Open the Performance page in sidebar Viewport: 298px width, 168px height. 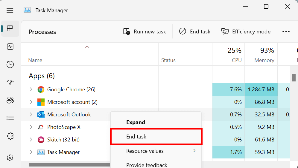pyautogui.click(x=10, y=47)
